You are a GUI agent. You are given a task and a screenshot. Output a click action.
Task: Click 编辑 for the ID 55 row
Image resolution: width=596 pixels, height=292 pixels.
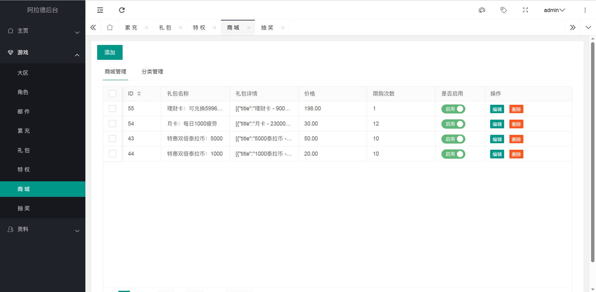click(497, 109)
